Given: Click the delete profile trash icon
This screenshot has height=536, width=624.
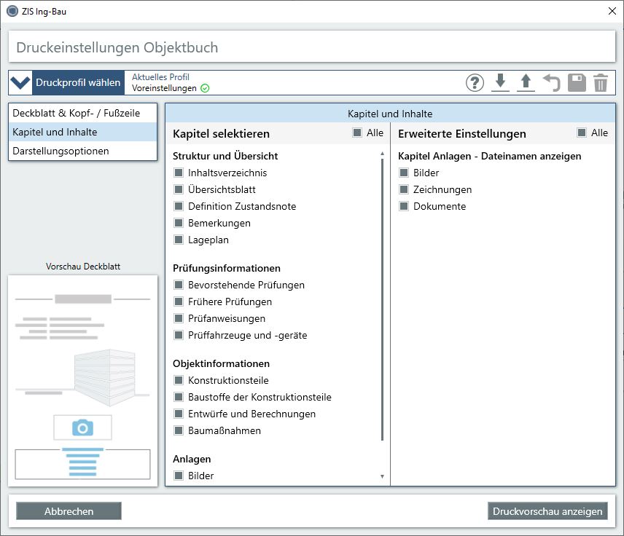Looking at the screenshot, I should (x=600, y=83).
